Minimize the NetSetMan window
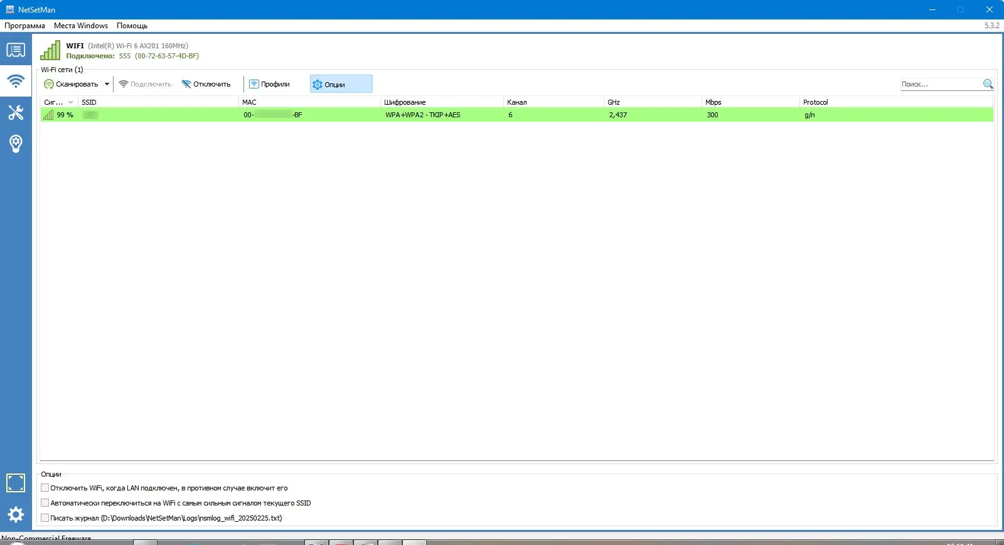The height and width of the screenshot is (545, 1004). (932, 9)
